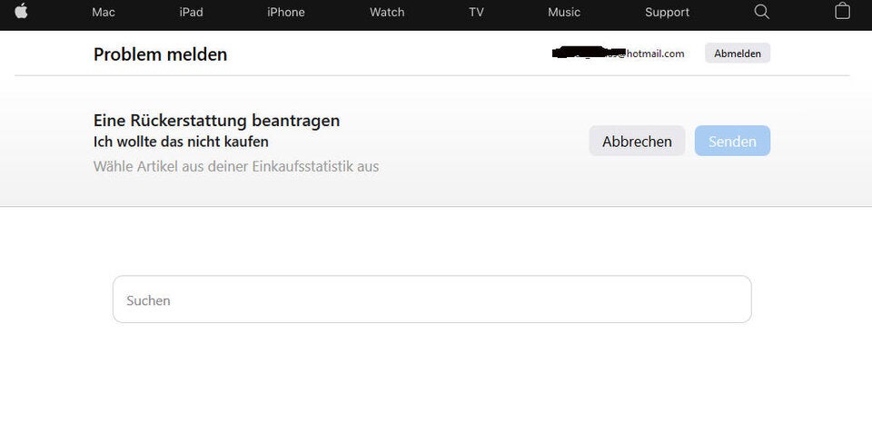The width and height of the screenshot is (872, 422).
Task: Focus the Suchen search field
Action: [x=432, y=299]
